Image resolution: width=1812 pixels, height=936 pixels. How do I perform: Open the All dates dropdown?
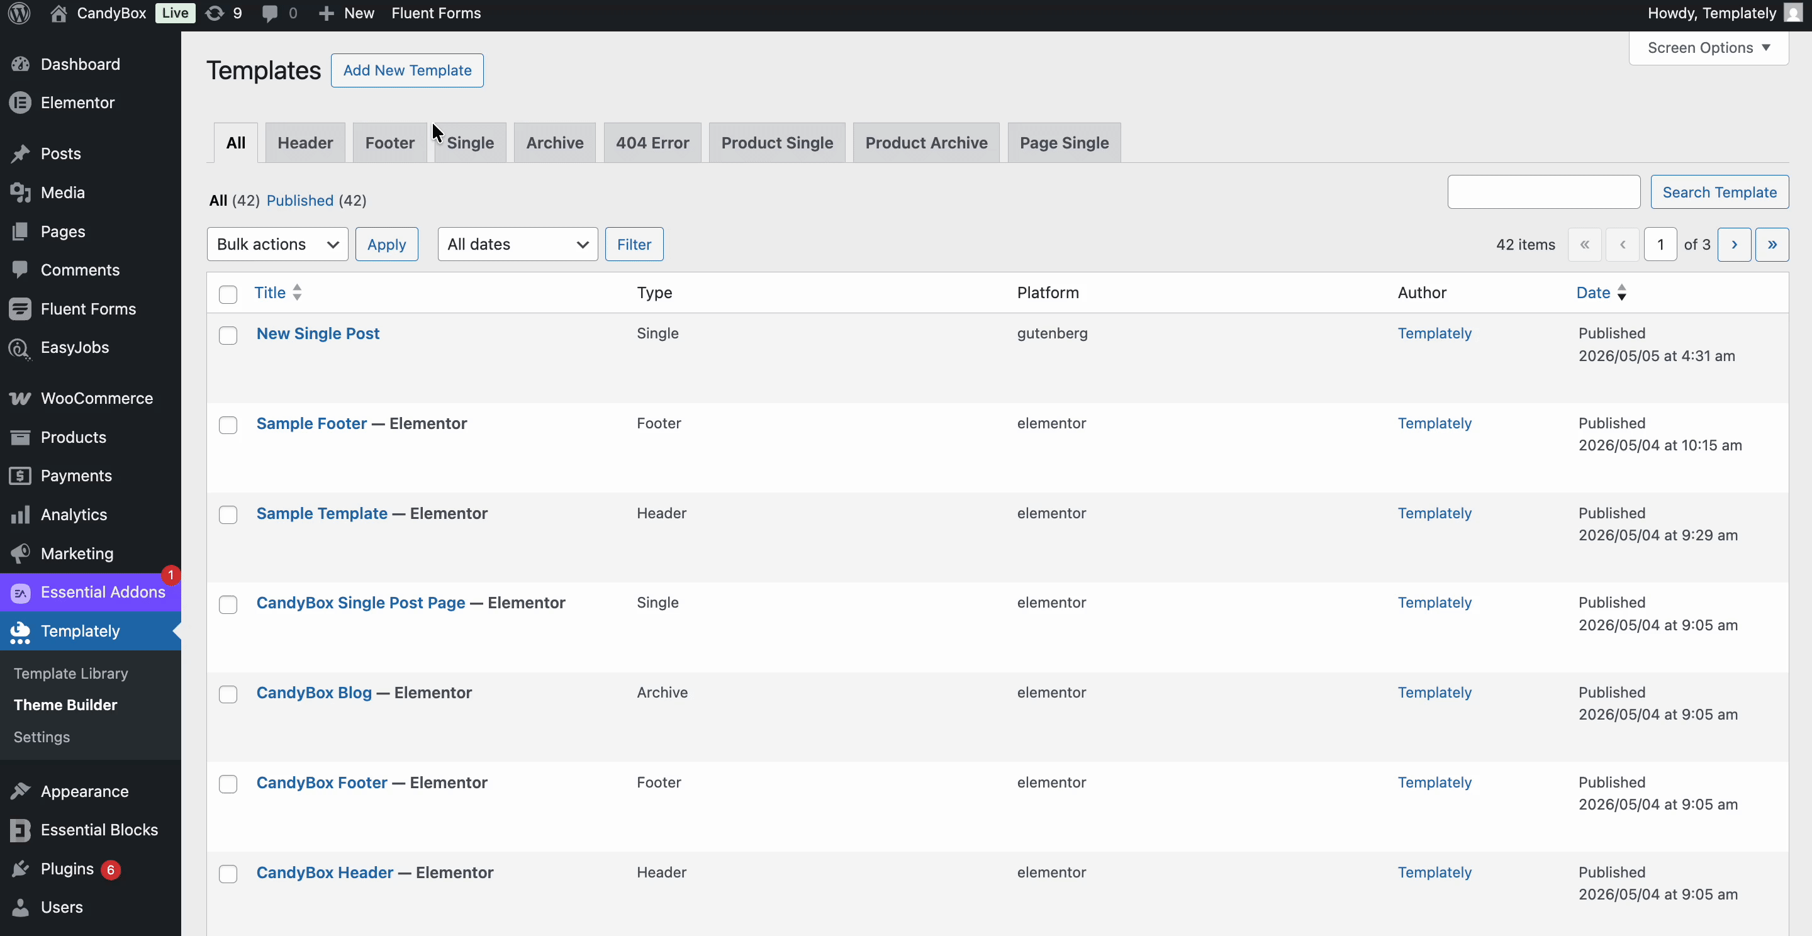pyautogui.click(x=517, y=244)
